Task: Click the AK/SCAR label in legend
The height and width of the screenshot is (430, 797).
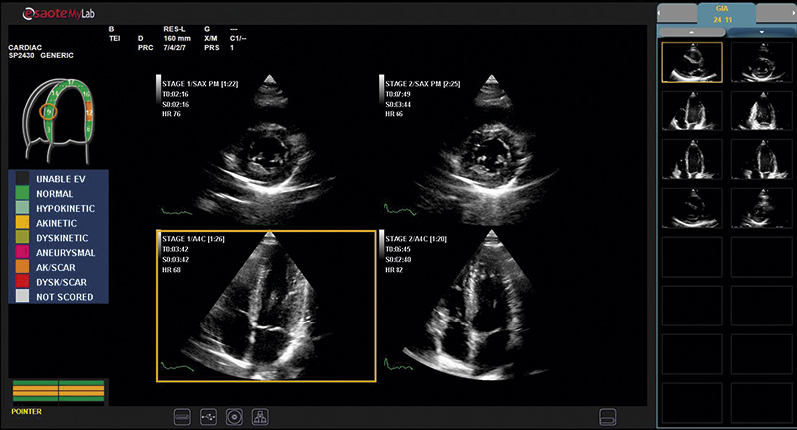Action: [x=56, y=267]
